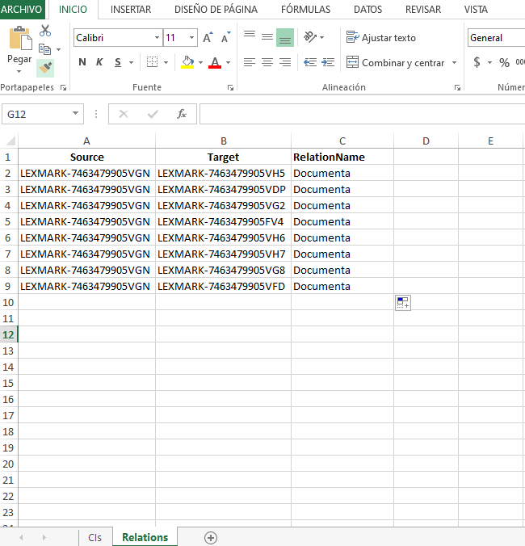Screen dimensions: 525x546
Task: Copy selection with the copy icon
Action: tap(44, 49)
